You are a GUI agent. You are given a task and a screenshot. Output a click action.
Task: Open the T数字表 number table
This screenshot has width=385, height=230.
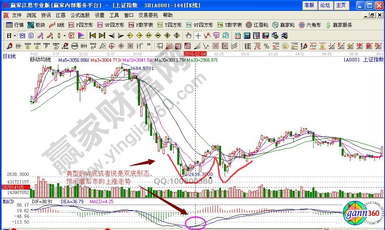(230, 25)
